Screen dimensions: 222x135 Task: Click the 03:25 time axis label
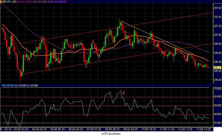pyautogui.click(x=25, y=129)
